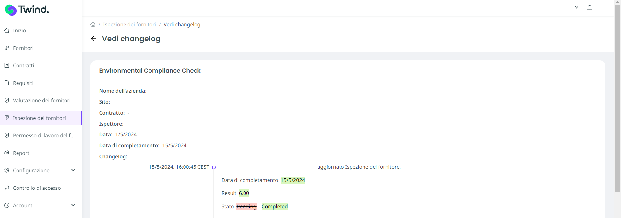This screenshot has width=621, height=218.
Task: Click the Contratti icon in sidebar
Action: 7,65
